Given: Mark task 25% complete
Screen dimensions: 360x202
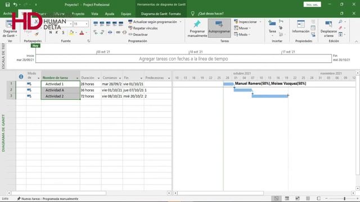Looking at the screenshot, I should (102, 24).
